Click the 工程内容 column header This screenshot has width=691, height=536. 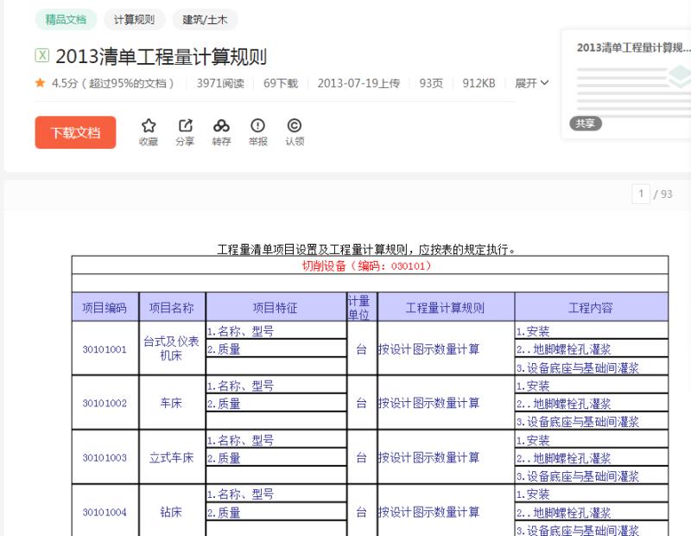pos(591,308)
